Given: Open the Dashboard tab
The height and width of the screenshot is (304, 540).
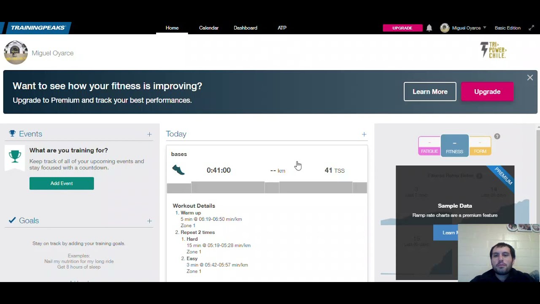Looking at the screenshot, I should tap(246, 28).
